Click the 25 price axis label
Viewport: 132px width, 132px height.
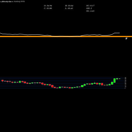point(125,82)
